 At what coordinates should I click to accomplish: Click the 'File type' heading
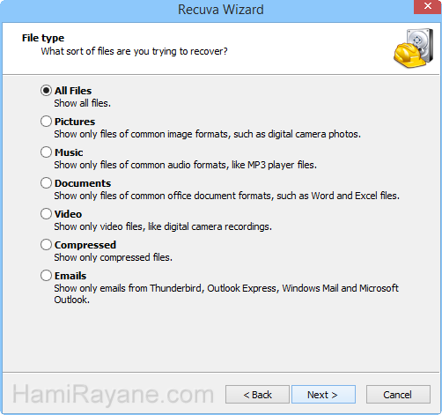click(43, 38)
